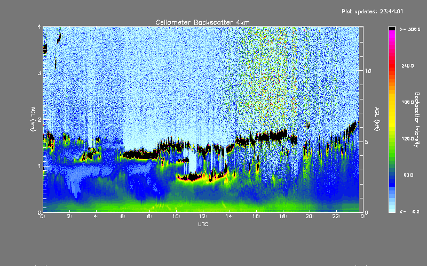The width and height of the screenshot is (427, 266).
Task: Click the "20:" UTC tick label
Action: pos(310,217)
